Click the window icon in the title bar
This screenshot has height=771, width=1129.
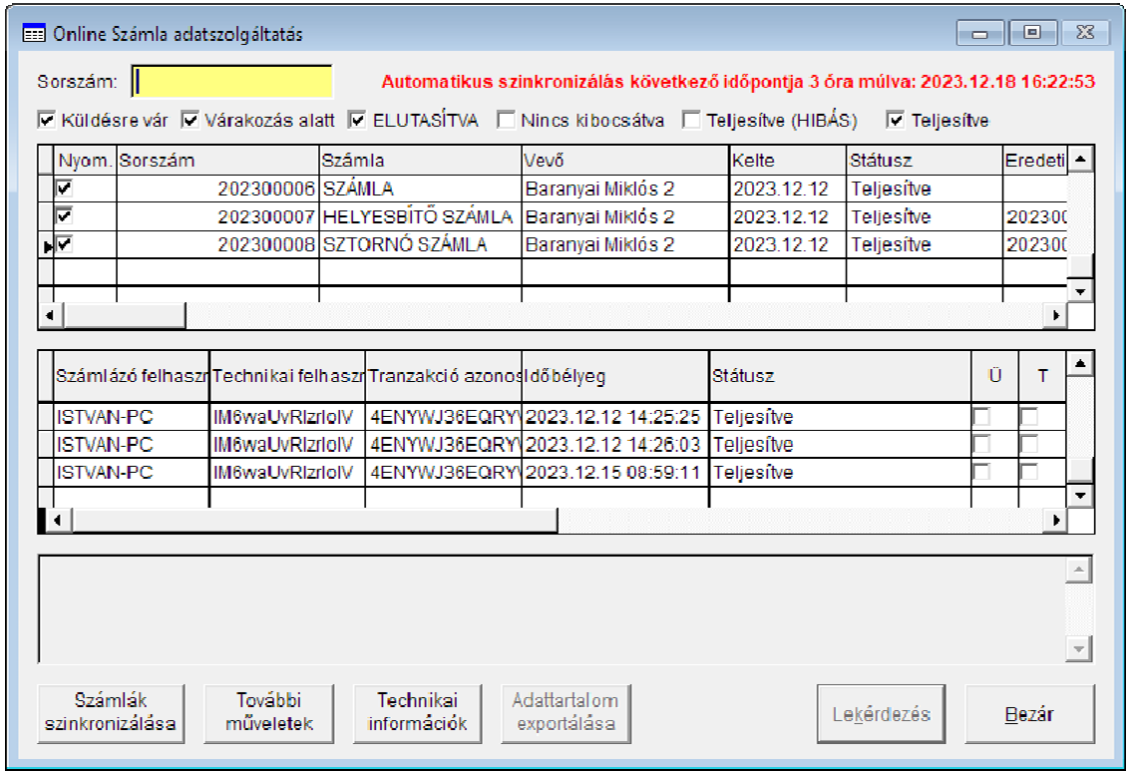[33, 34]
